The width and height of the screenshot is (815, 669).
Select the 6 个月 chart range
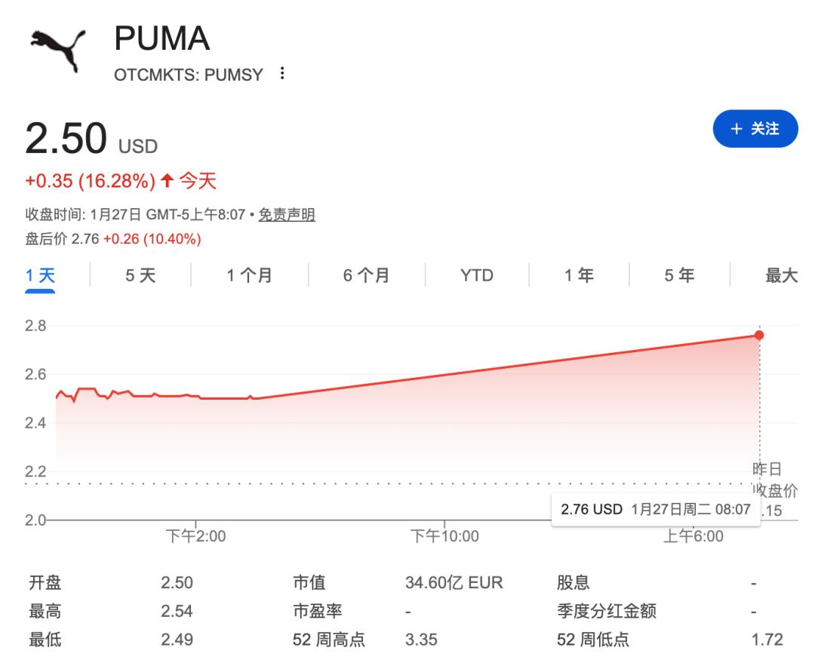366,275
